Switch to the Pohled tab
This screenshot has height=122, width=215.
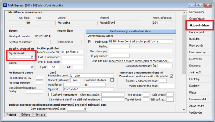pyautogui.click(x=11, y=114)
